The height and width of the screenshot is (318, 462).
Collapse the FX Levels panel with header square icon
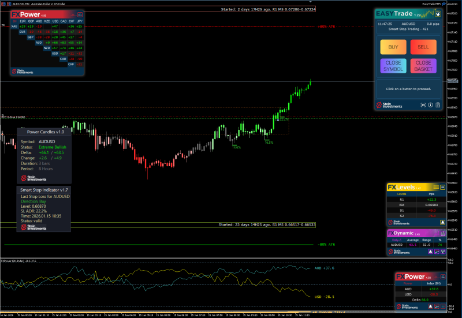[x=442, y=187]
